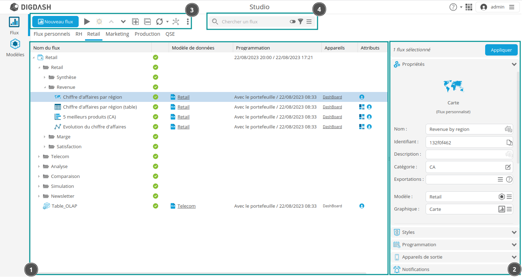The image size is (522, 277).
Task: Switch to the Marketing tab
Action: (x=117, y=34)
